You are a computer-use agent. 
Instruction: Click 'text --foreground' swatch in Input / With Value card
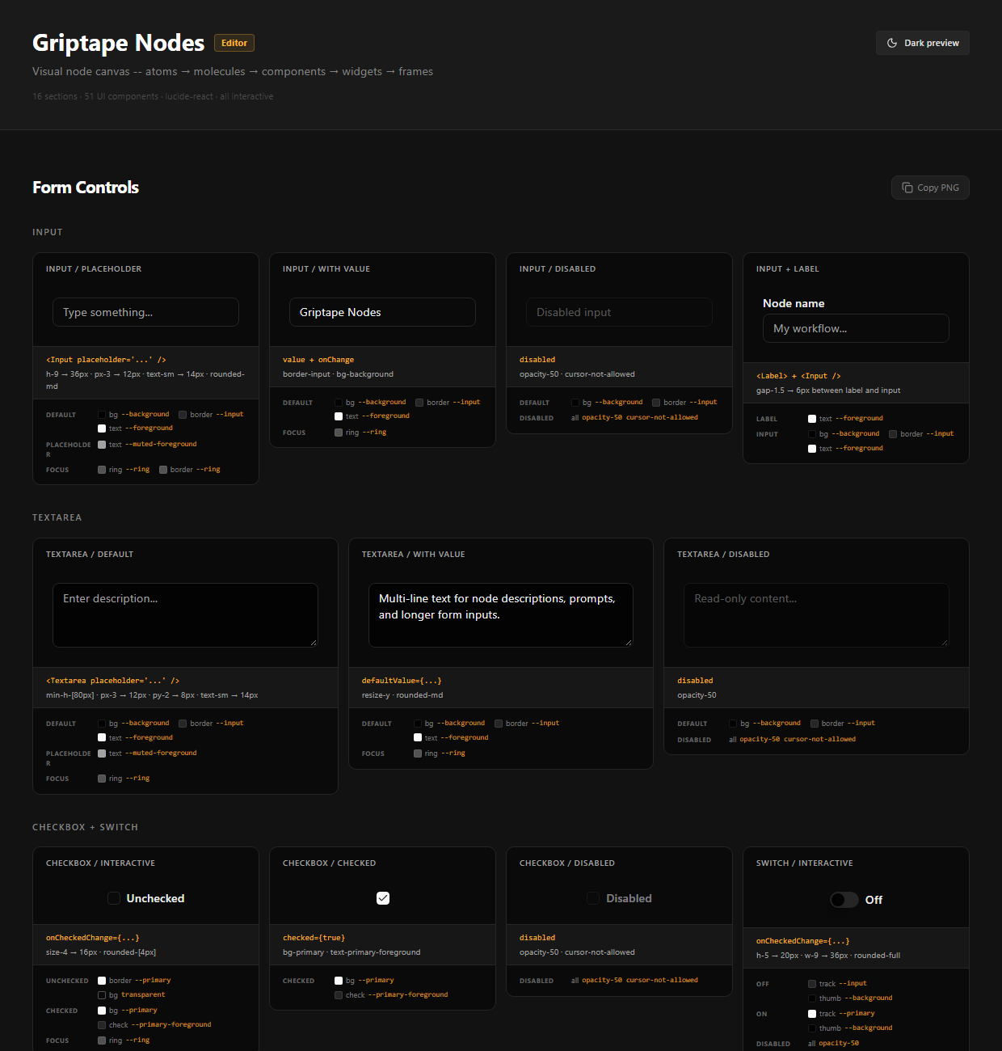coord(339,416)
